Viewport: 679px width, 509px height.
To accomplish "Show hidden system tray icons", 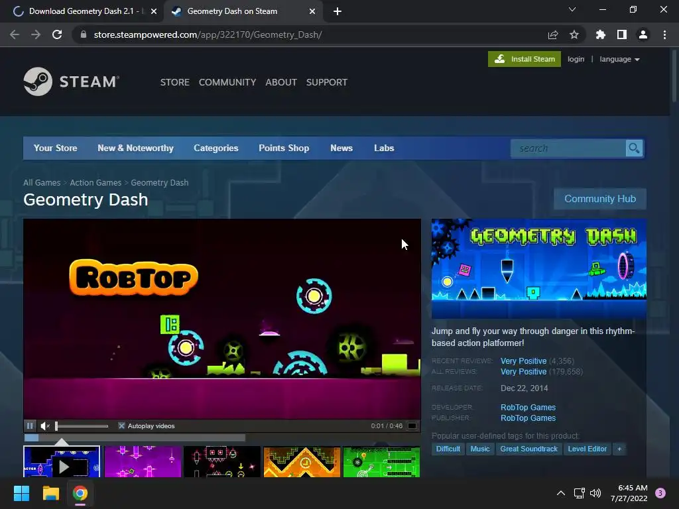I will (x=561, y=493).
